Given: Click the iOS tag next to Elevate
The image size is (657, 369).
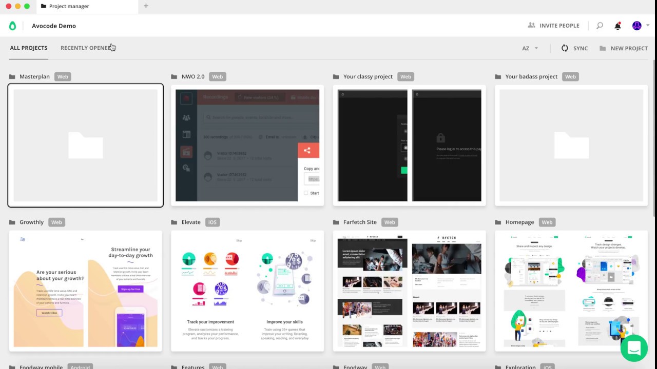Looking at the screenshot, I should (x=212, y=222).
